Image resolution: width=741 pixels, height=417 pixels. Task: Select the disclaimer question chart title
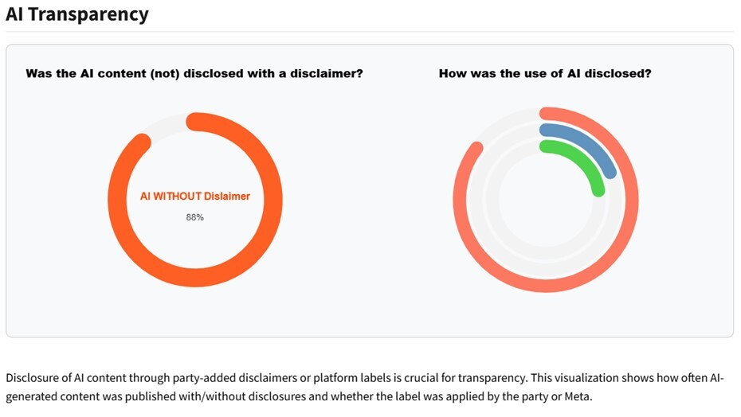(x=194, y=73)
